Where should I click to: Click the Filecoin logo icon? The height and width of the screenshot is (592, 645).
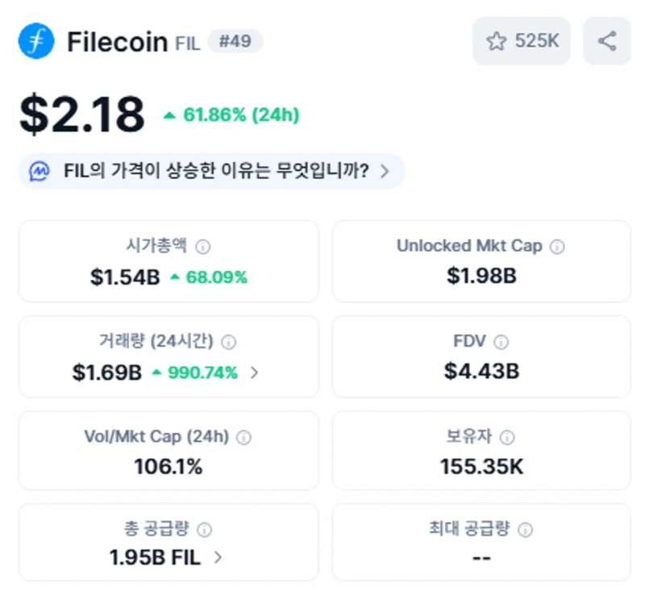36,41
